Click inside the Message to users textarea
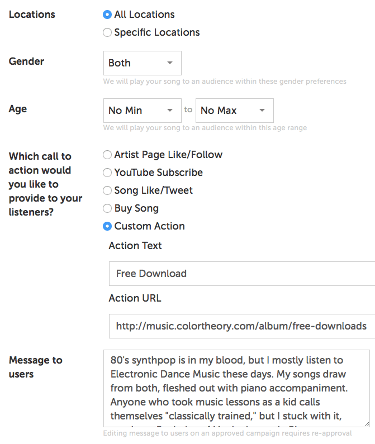The image size is (375, 444). (236, 388)
